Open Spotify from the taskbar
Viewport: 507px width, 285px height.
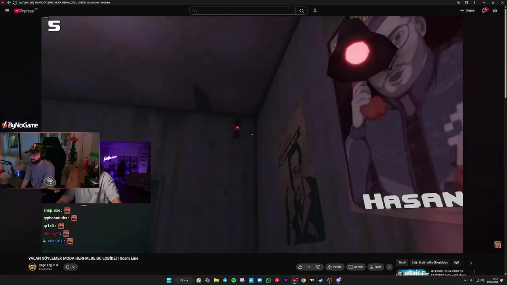pos(234,280)
